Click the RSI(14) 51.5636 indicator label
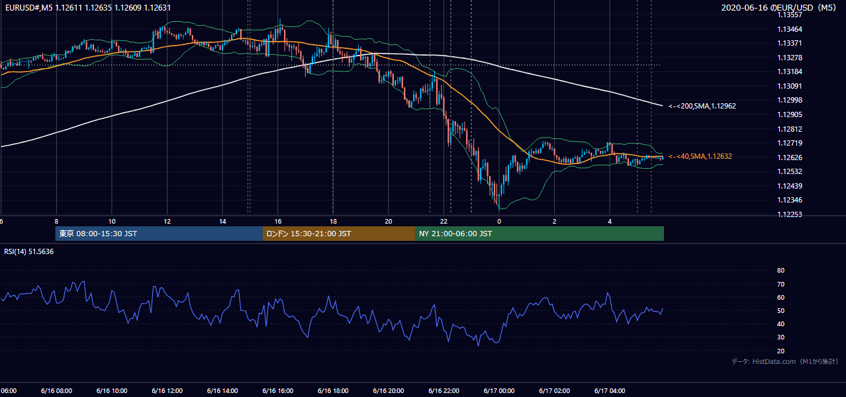The height and width of the screenshot is (397, 846). 29,251
